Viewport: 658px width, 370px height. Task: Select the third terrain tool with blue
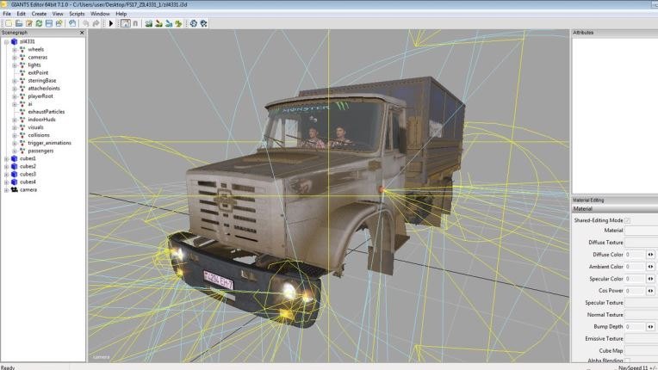pyautogui.click(x=169, y=23)
